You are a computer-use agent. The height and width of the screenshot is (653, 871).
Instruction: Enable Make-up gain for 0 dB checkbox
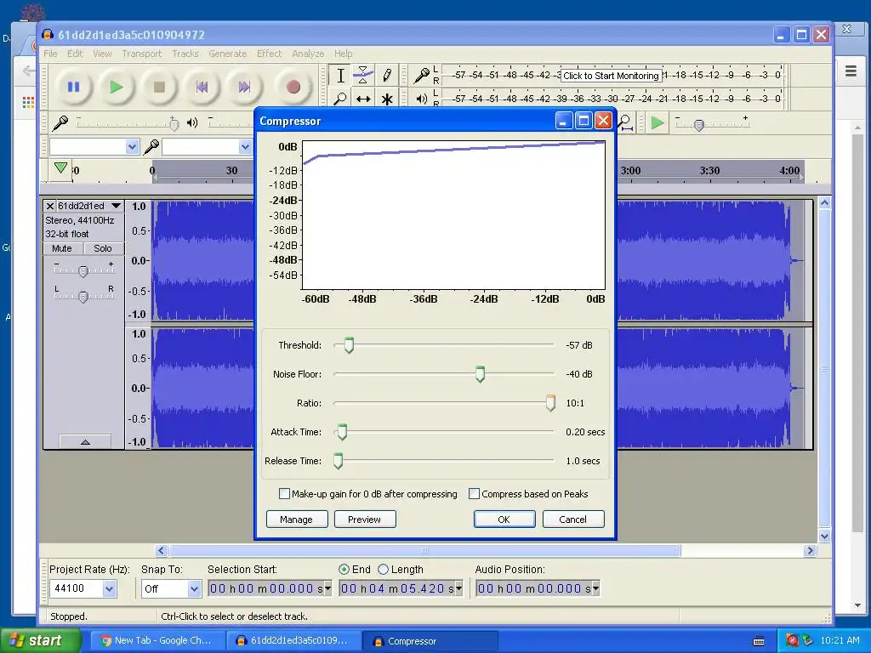point(284,494)
